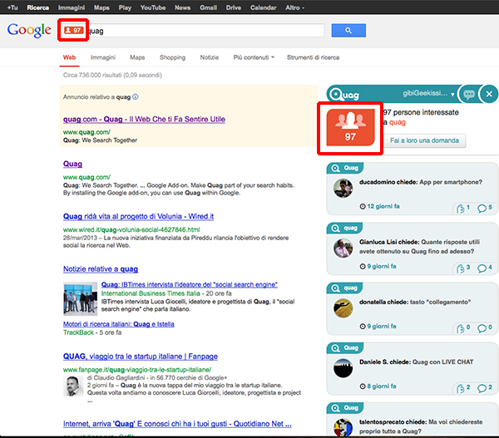499x438 pixels.
Task: Select the Web search tab
Action: coord(69,57)
